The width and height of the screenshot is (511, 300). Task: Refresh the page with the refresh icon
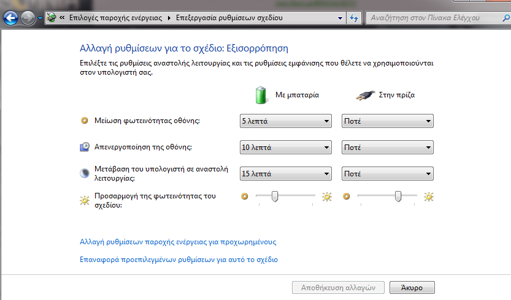coord(353,18)
